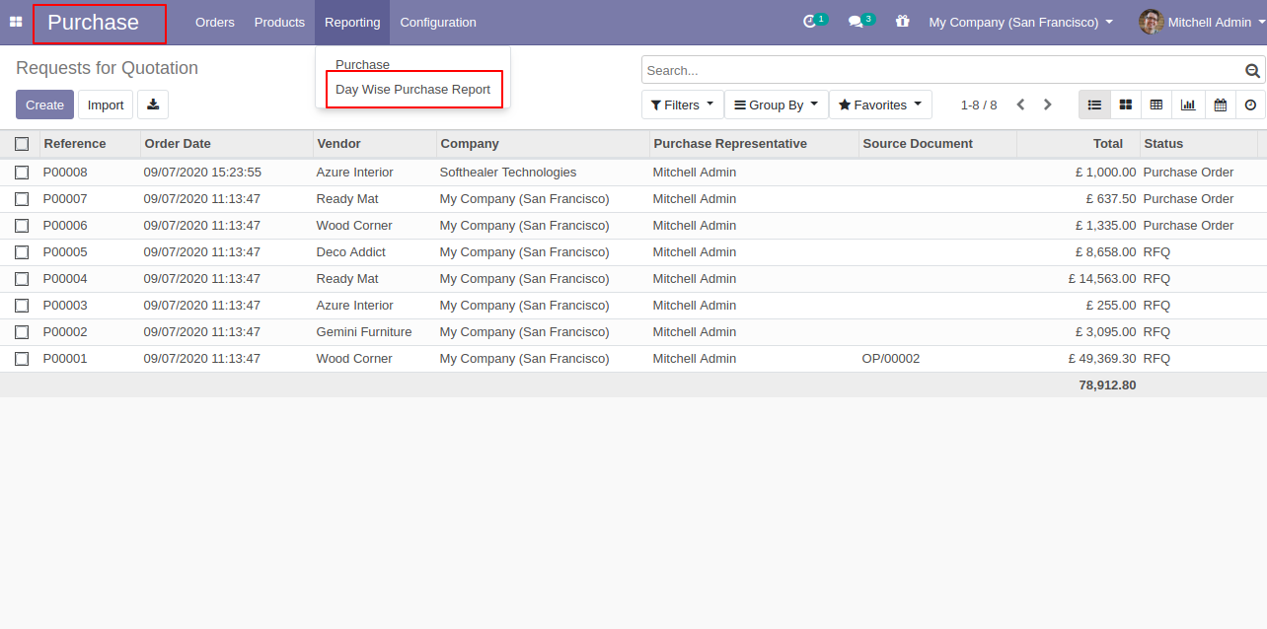
Task: Click source document OP/00002
Action: pos(891,359)
